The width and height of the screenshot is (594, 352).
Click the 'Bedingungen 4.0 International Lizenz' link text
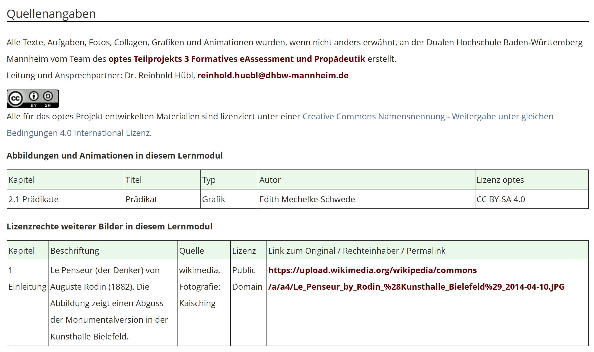pos(78,133)
